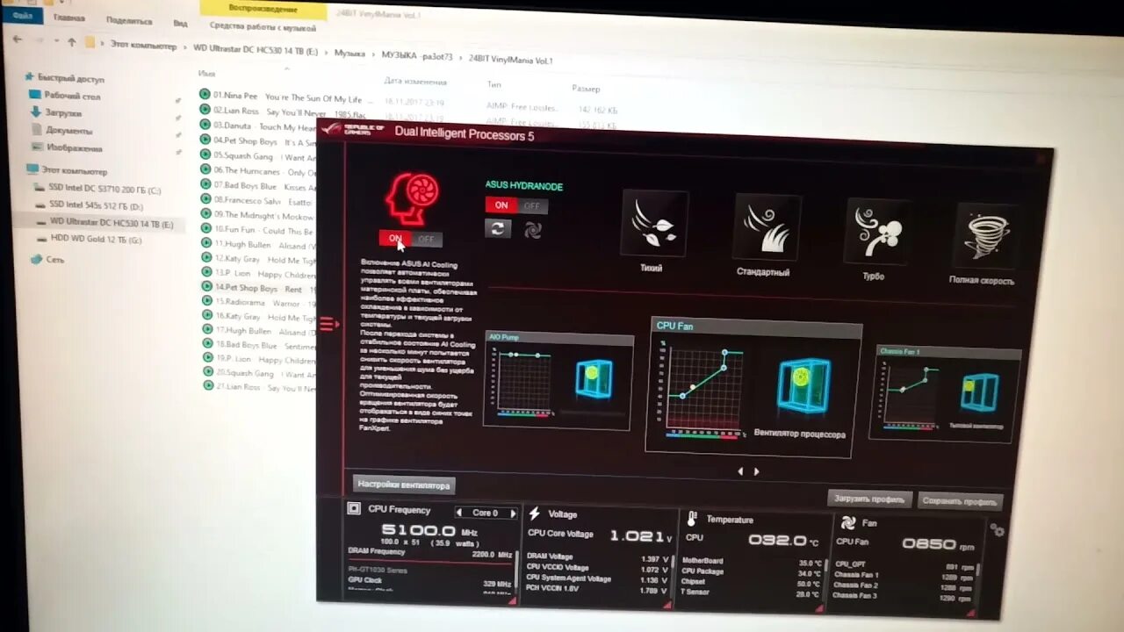Click the CPU Frequency chip icon
1124x632 pixels.
pyautogui.click(x=354, y=508)
